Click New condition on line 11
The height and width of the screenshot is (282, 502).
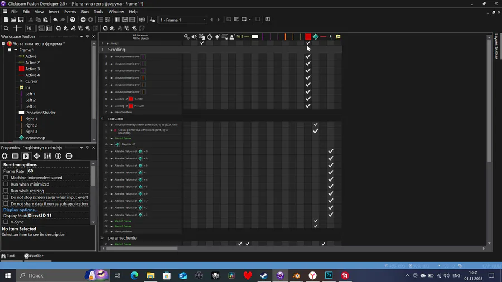(x=123, y=112)
